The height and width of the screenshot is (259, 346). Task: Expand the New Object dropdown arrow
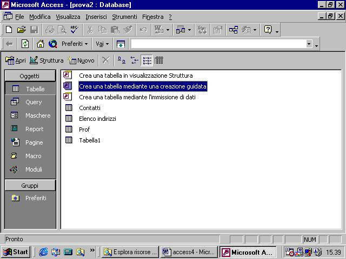click(255, 30)
